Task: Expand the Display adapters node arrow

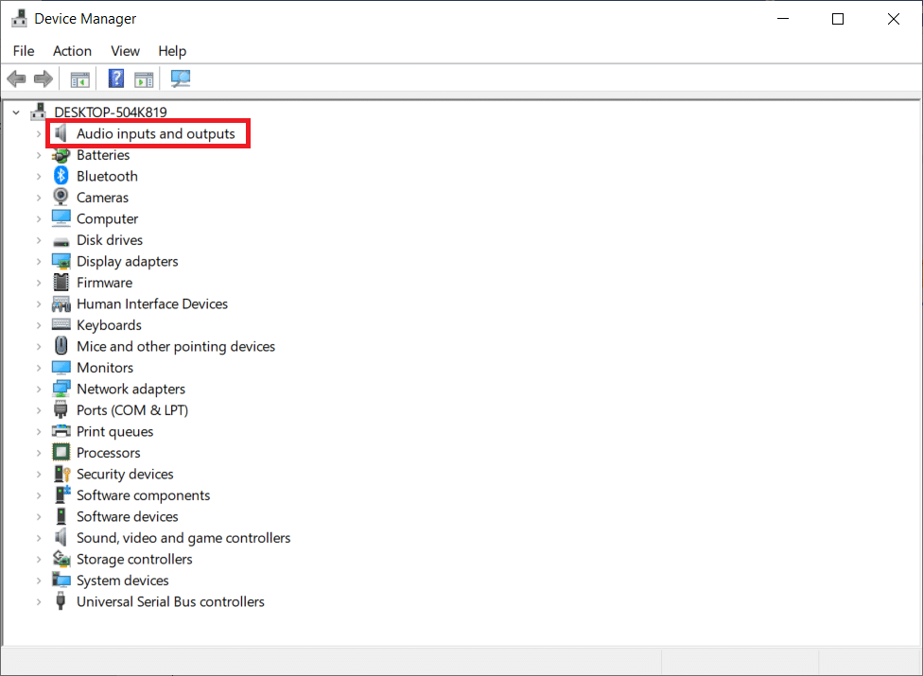Action: pyautogui.click(x=39, y=262)
